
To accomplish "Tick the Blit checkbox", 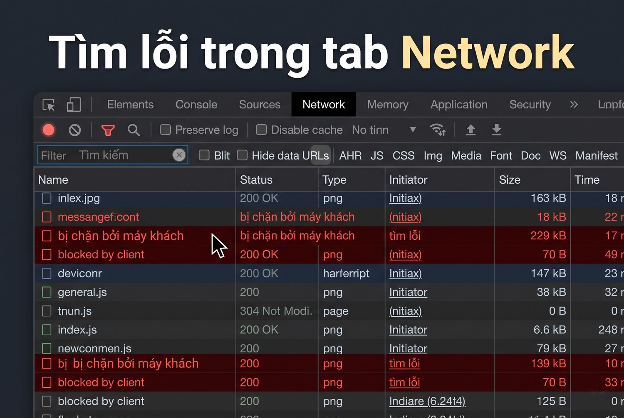I will (x=204, y=155).
